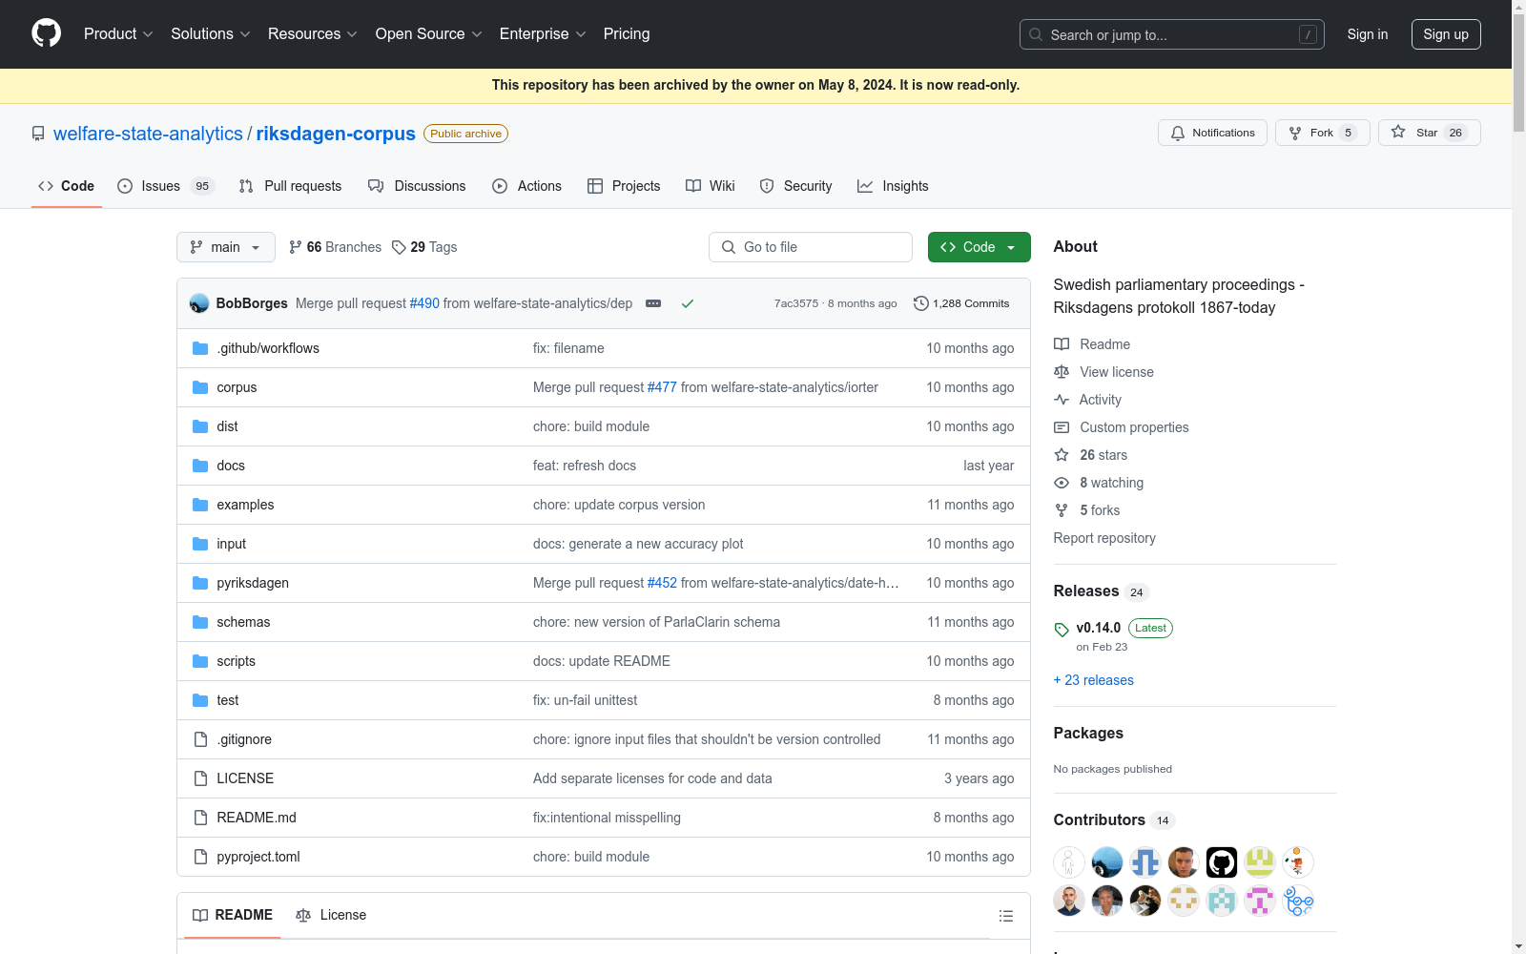Viewport: 1526px width, 954px height.
Task: Click the v0.14.0 release
Action: pos(1099,628)
